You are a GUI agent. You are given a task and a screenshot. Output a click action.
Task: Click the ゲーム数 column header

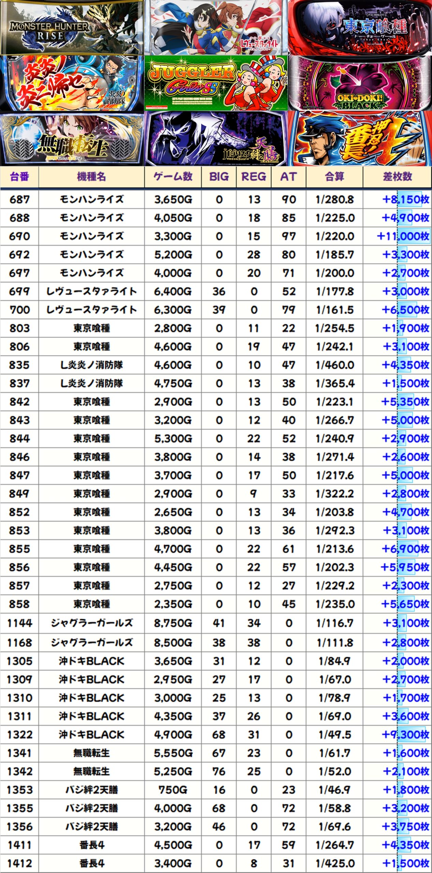point(173,177)
